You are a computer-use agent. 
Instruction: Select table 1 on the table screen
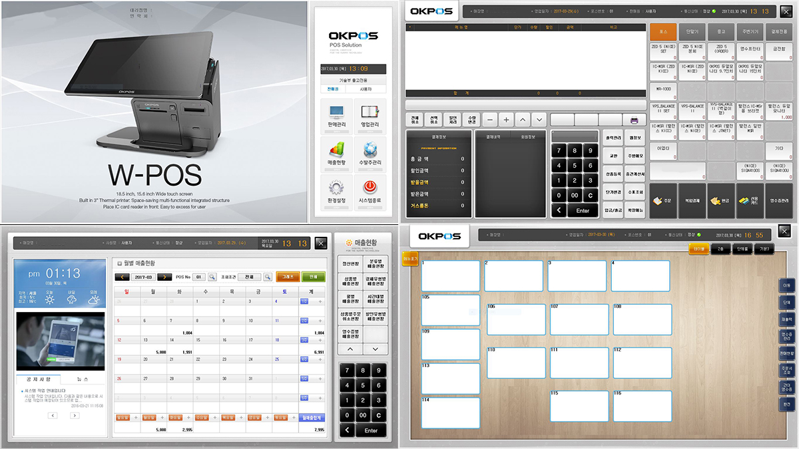(x=450, y=275)
